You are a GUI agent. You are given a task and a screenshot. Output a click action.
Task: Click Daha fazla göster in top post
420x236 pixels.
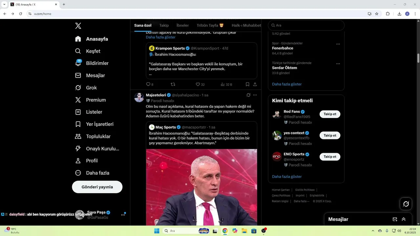[161, 37]
